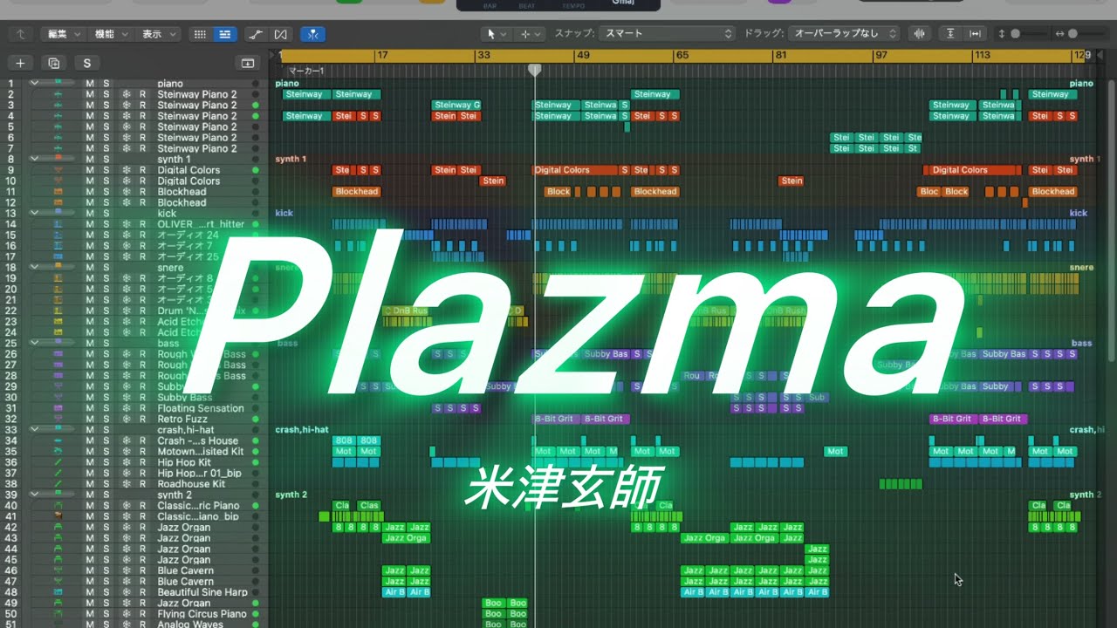Open the スナップ smart snap dropdown

tap(667, 34)
